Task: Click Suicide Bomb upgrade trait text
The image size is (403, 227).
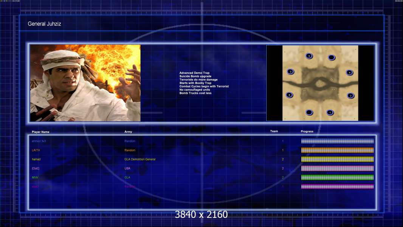Action: pos(195,76)
